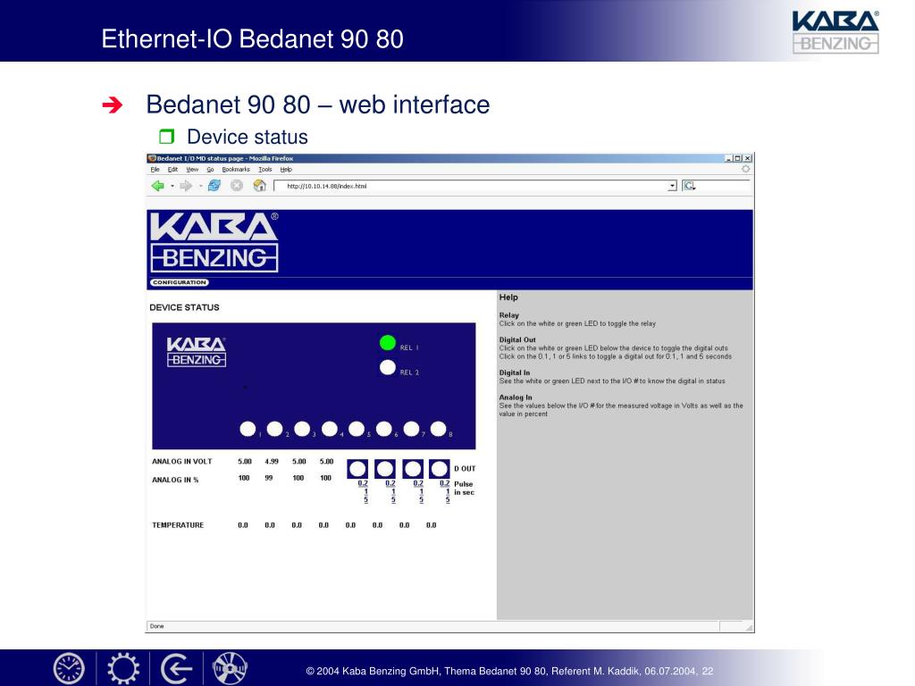Click the 99 analog percent value
The image size is (915, 686).
[268, 478]
